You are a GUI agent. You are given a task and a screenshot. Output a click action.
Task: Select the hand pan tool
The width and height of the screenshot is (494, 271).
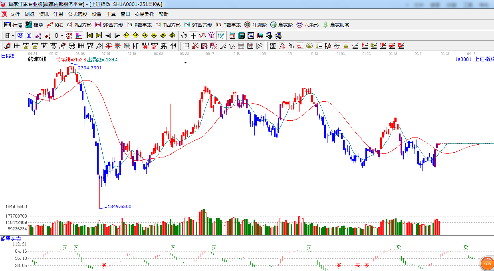(184, 35)
